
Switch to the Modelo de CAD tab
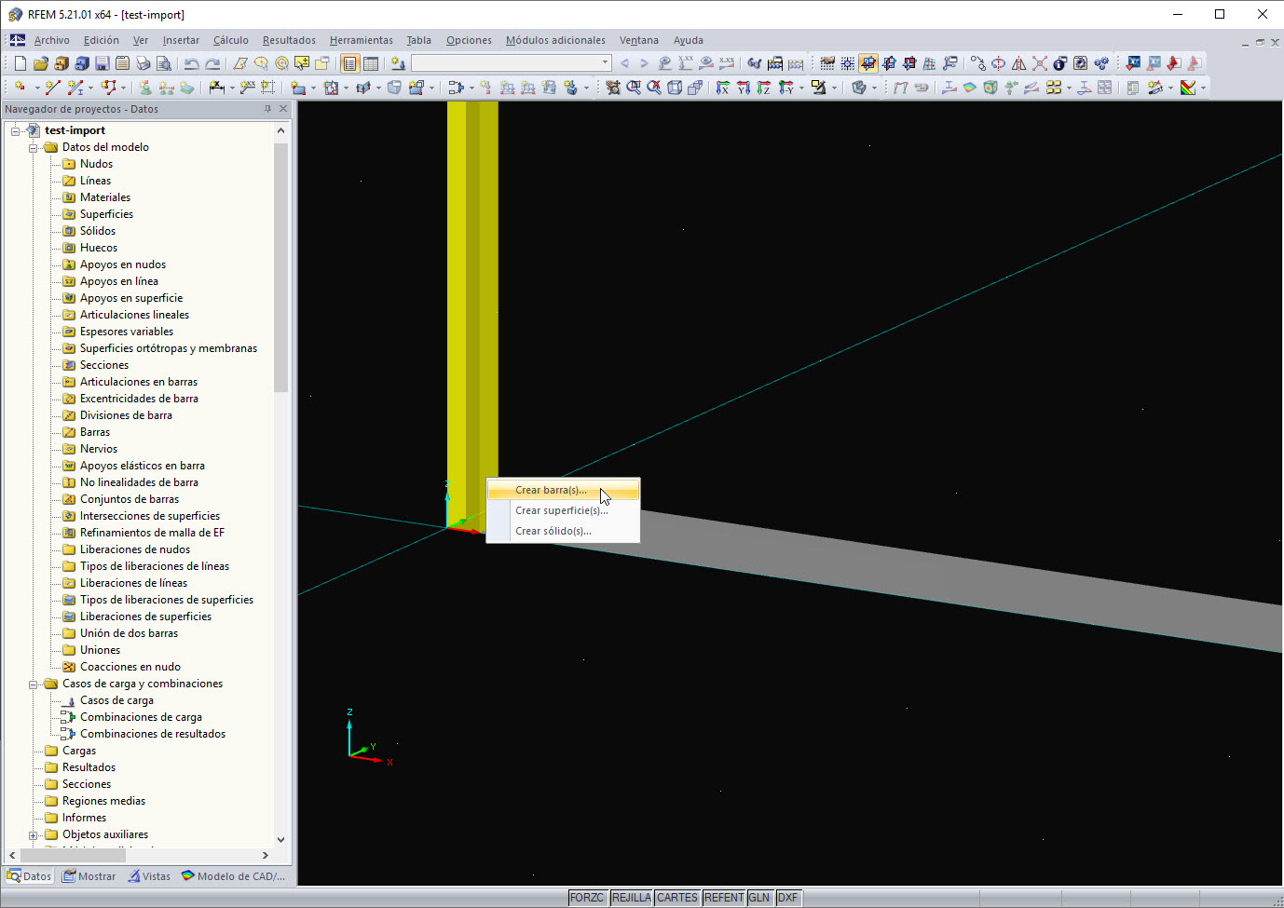pos(234,876)
